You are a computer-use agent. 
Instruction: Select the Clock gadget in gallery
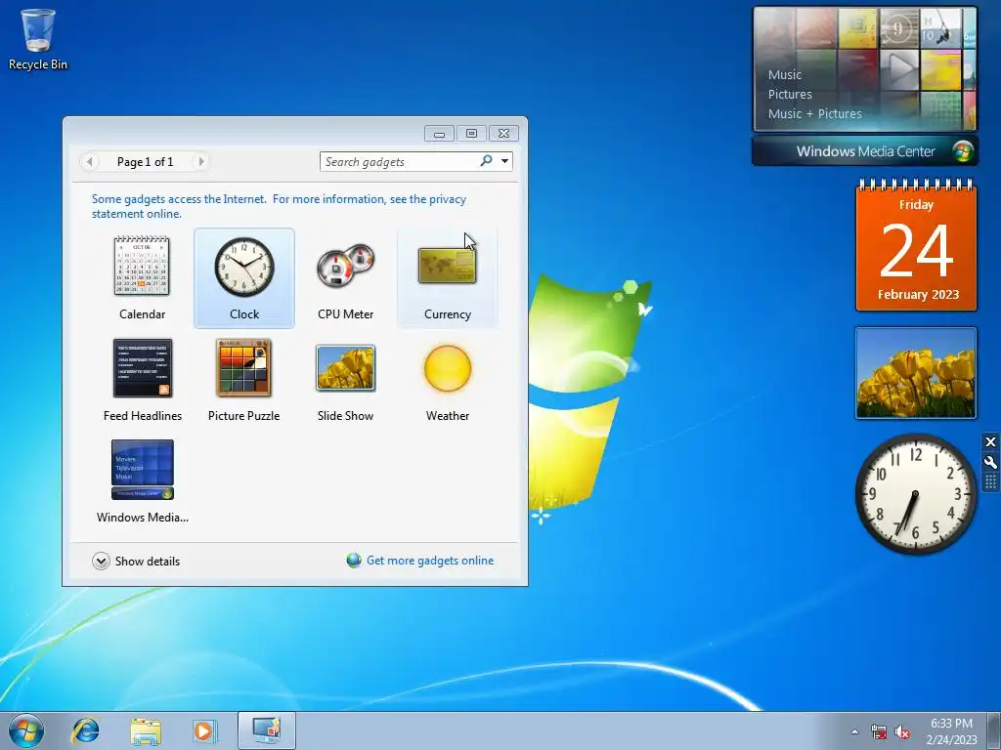tap(243, 278)
